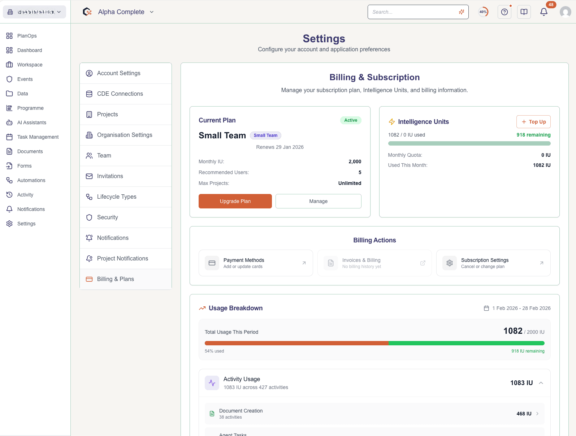576x436 pixels.
Task: Click the Invoices & Billing external link icon
Action: tap(423, 263)
